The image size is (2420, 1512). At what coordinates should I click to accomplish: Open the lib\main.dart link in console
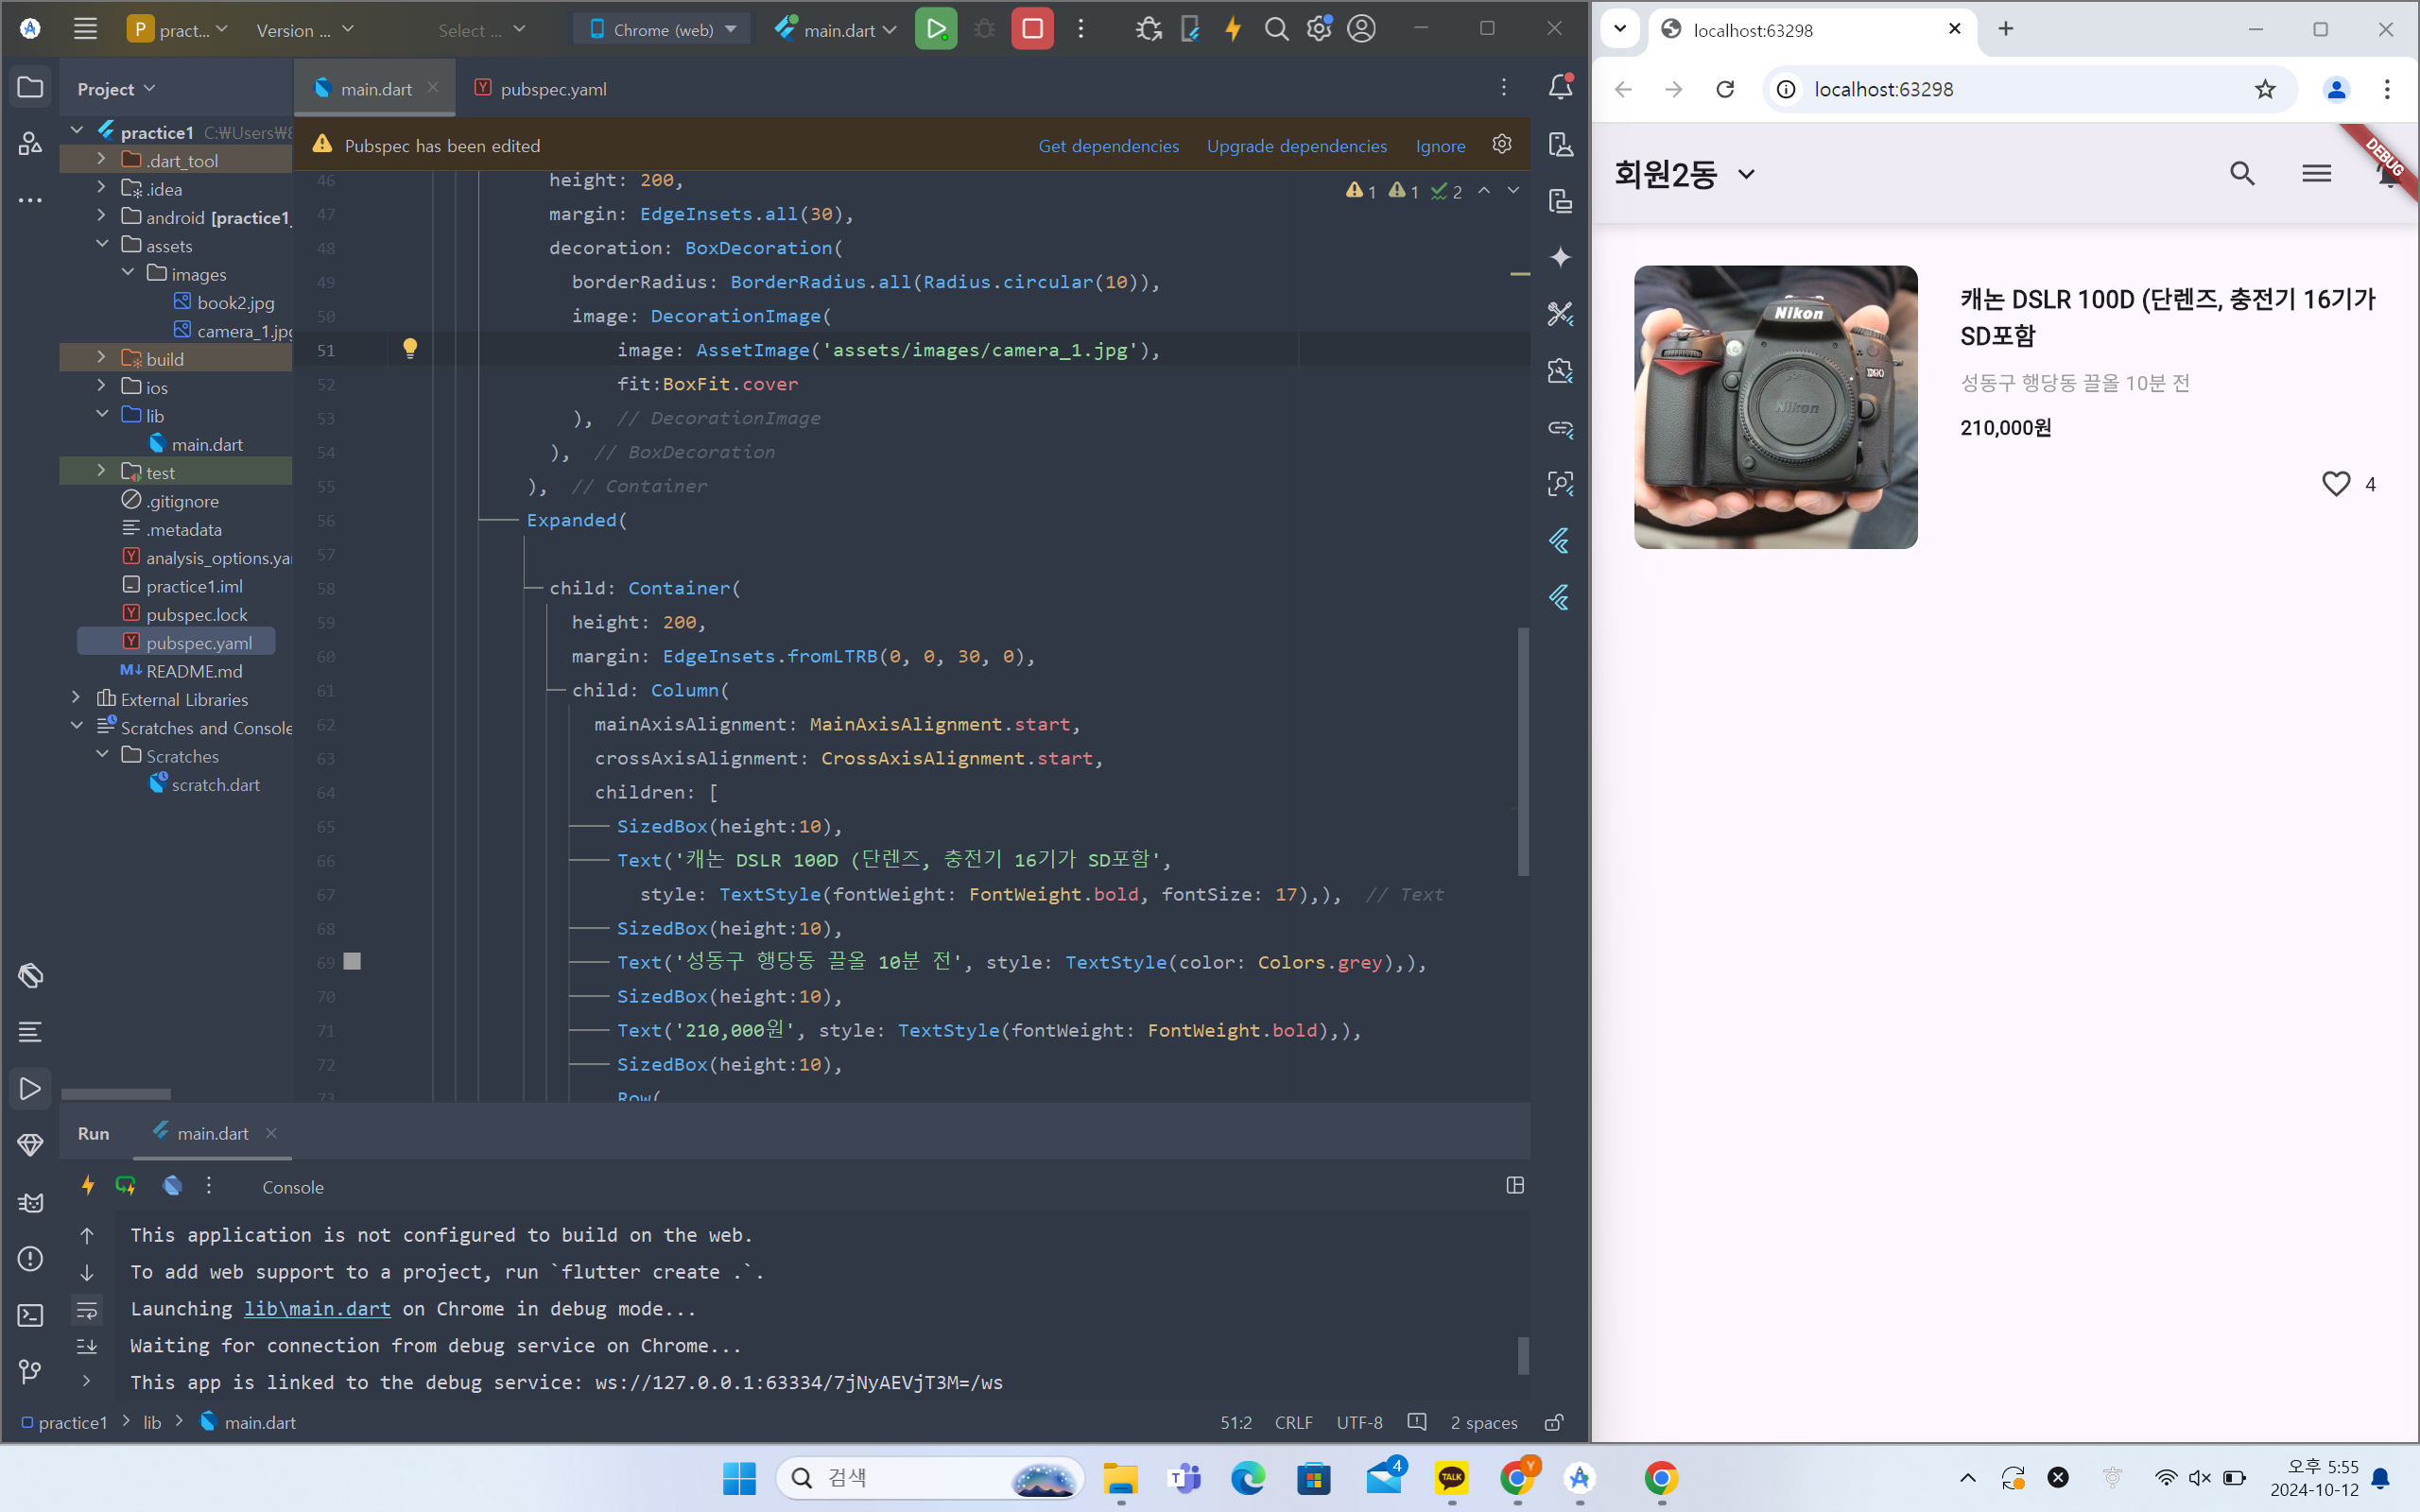click(317, 1308)
